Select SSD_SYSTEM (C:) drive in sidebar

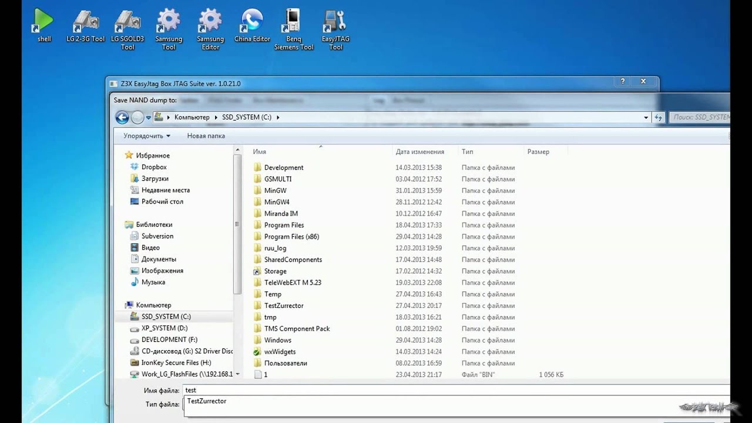(166, 317)
